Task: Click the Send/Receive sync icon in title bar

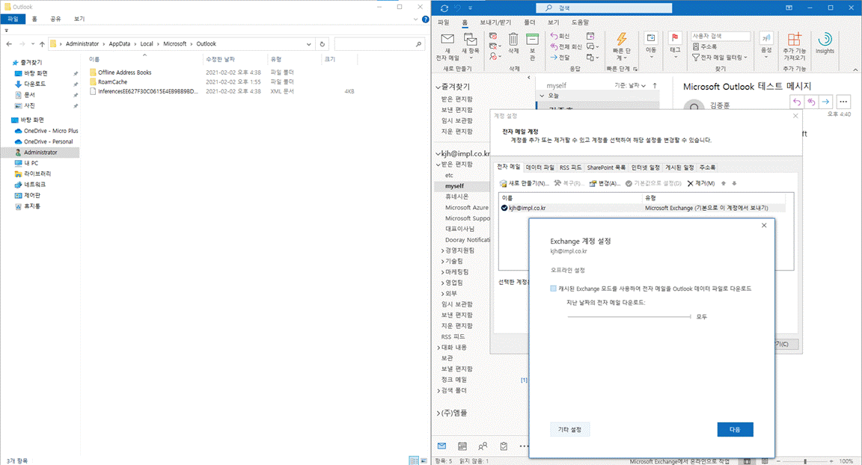Action: (x=444, y=8)
